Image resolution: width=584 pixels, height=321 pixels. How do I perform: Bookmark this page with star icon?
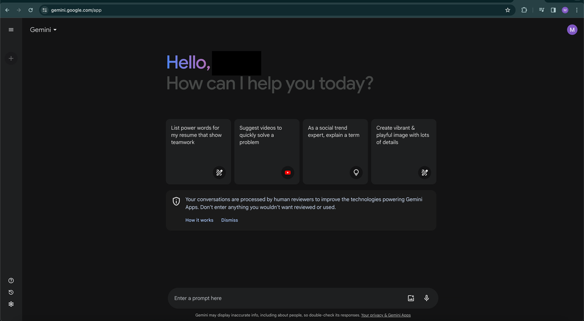click(x=507, y=10)
